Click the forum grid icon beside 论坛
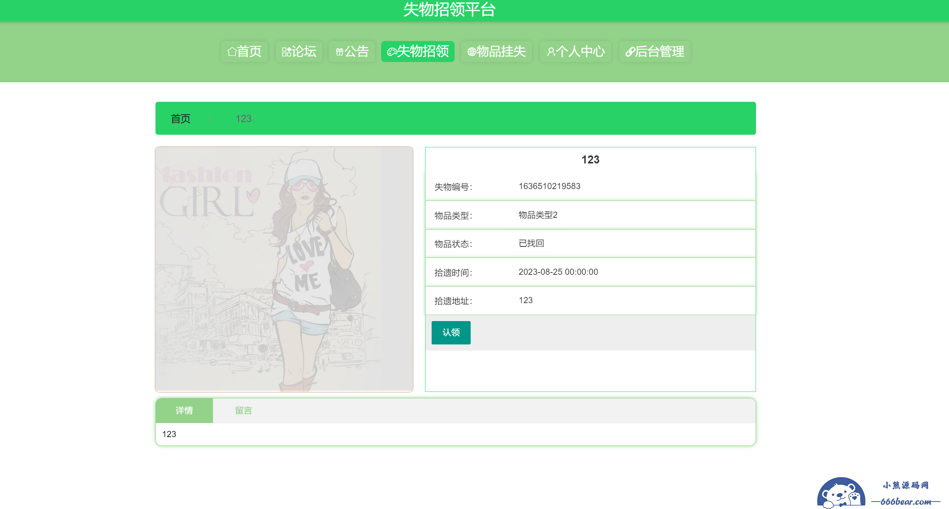 (x=286, y=52)
